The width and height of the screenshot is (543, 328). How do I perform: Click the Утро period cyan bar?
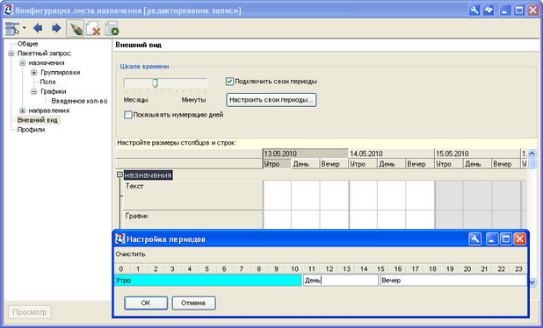click(207, 281)
